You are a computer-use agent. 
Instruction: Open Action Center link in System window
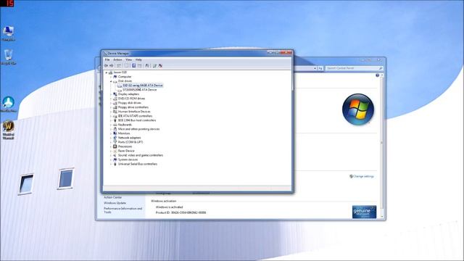(113, 197)
